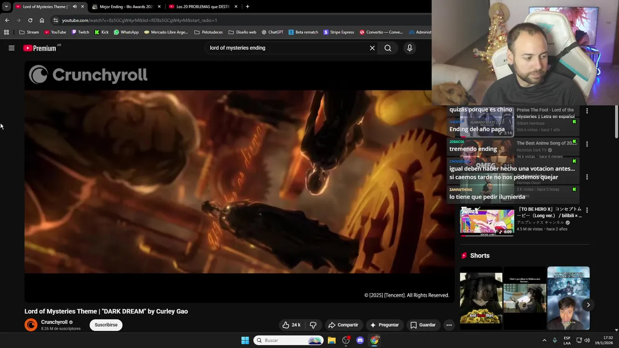The image size is (619, 348).
Task: Start voice search with microphone icon
Action: (410, 48)
